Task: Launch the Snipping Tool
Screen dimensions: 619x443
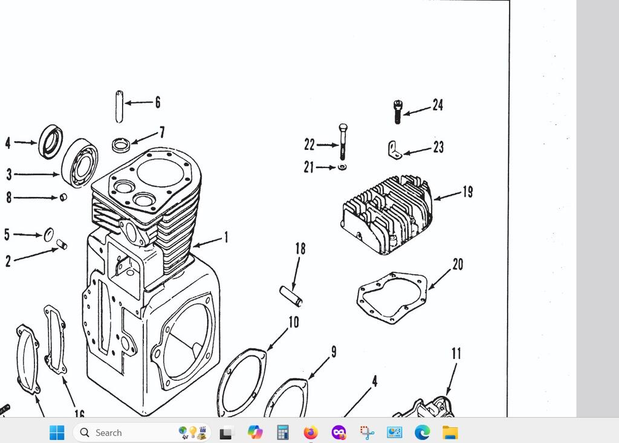Action: click(366, 433)
